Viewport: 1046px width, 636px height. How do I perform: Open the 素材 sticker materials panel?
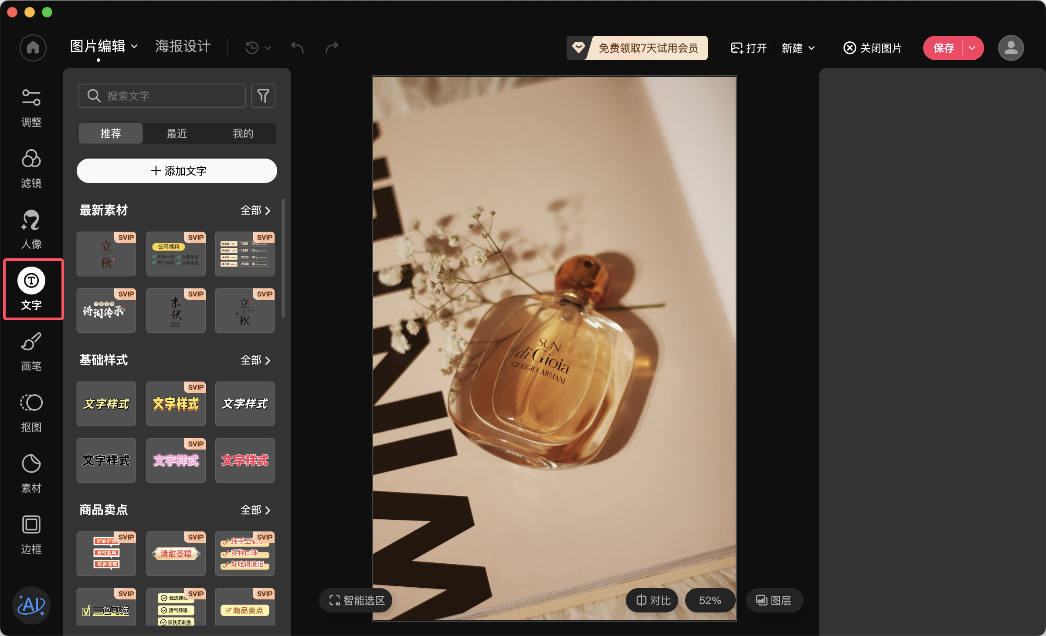click(x=31, y=474)
